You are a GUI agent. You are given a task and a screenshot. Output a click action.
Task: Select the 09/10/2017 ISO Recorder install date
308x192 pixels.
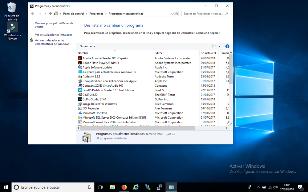[208, 108]
